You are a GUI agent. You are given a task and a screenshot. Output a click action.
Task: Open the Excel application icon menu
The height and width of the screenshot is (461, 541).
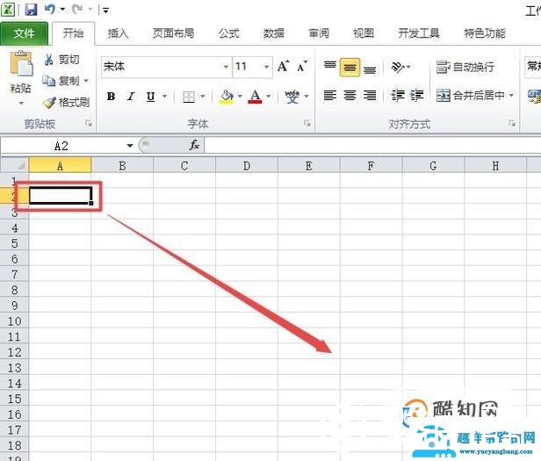8,9
